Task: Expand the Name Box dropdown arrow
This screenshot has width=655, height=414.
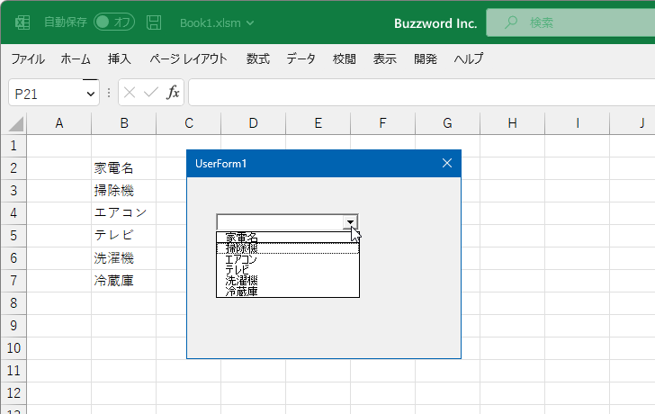Action: [90, 94]
